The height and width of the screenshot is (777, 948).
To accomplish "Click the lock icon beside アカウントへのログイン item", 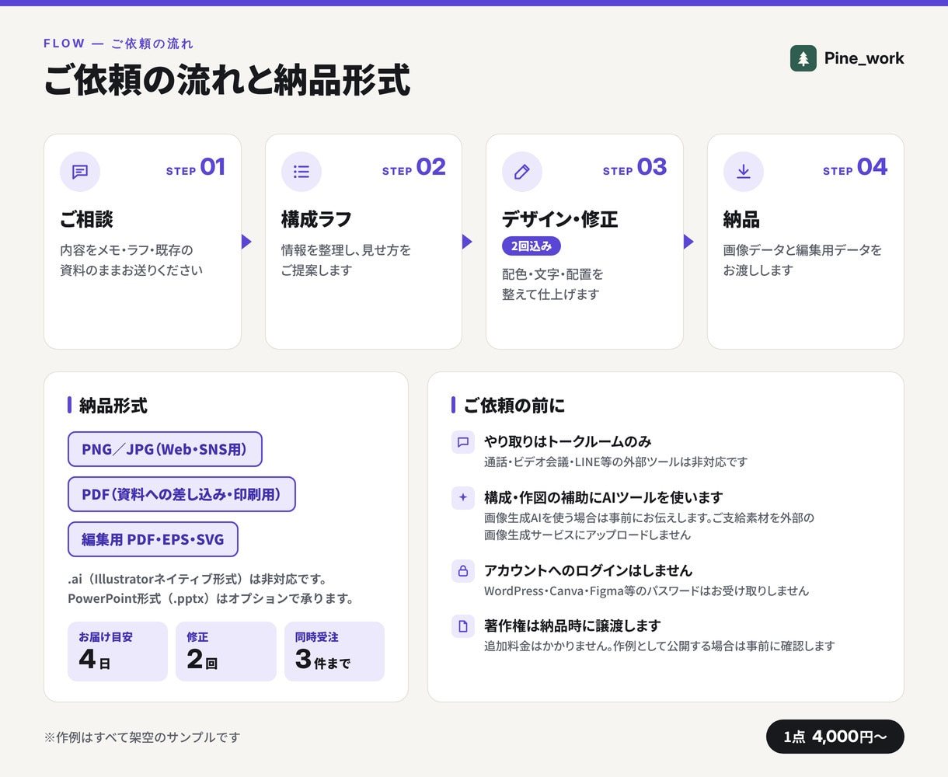I will point(463,571).
